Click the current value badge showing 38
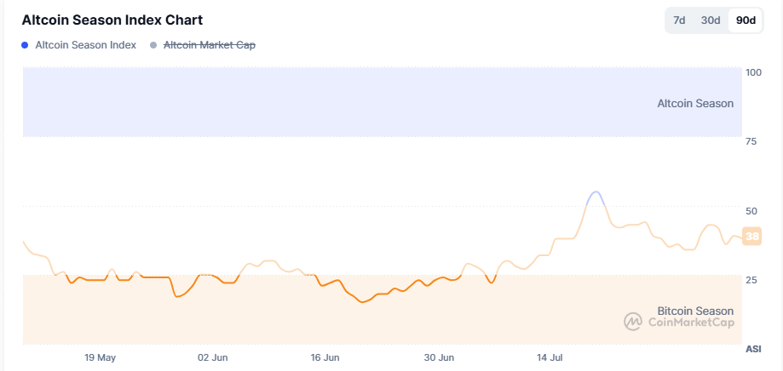 coord(752,237)
